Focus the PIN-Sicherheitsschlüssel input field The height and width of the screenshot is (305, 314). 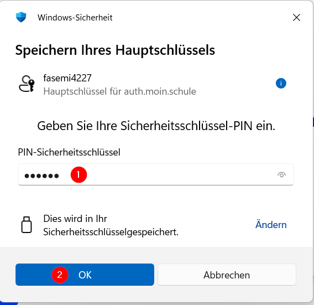coord(156,174)
